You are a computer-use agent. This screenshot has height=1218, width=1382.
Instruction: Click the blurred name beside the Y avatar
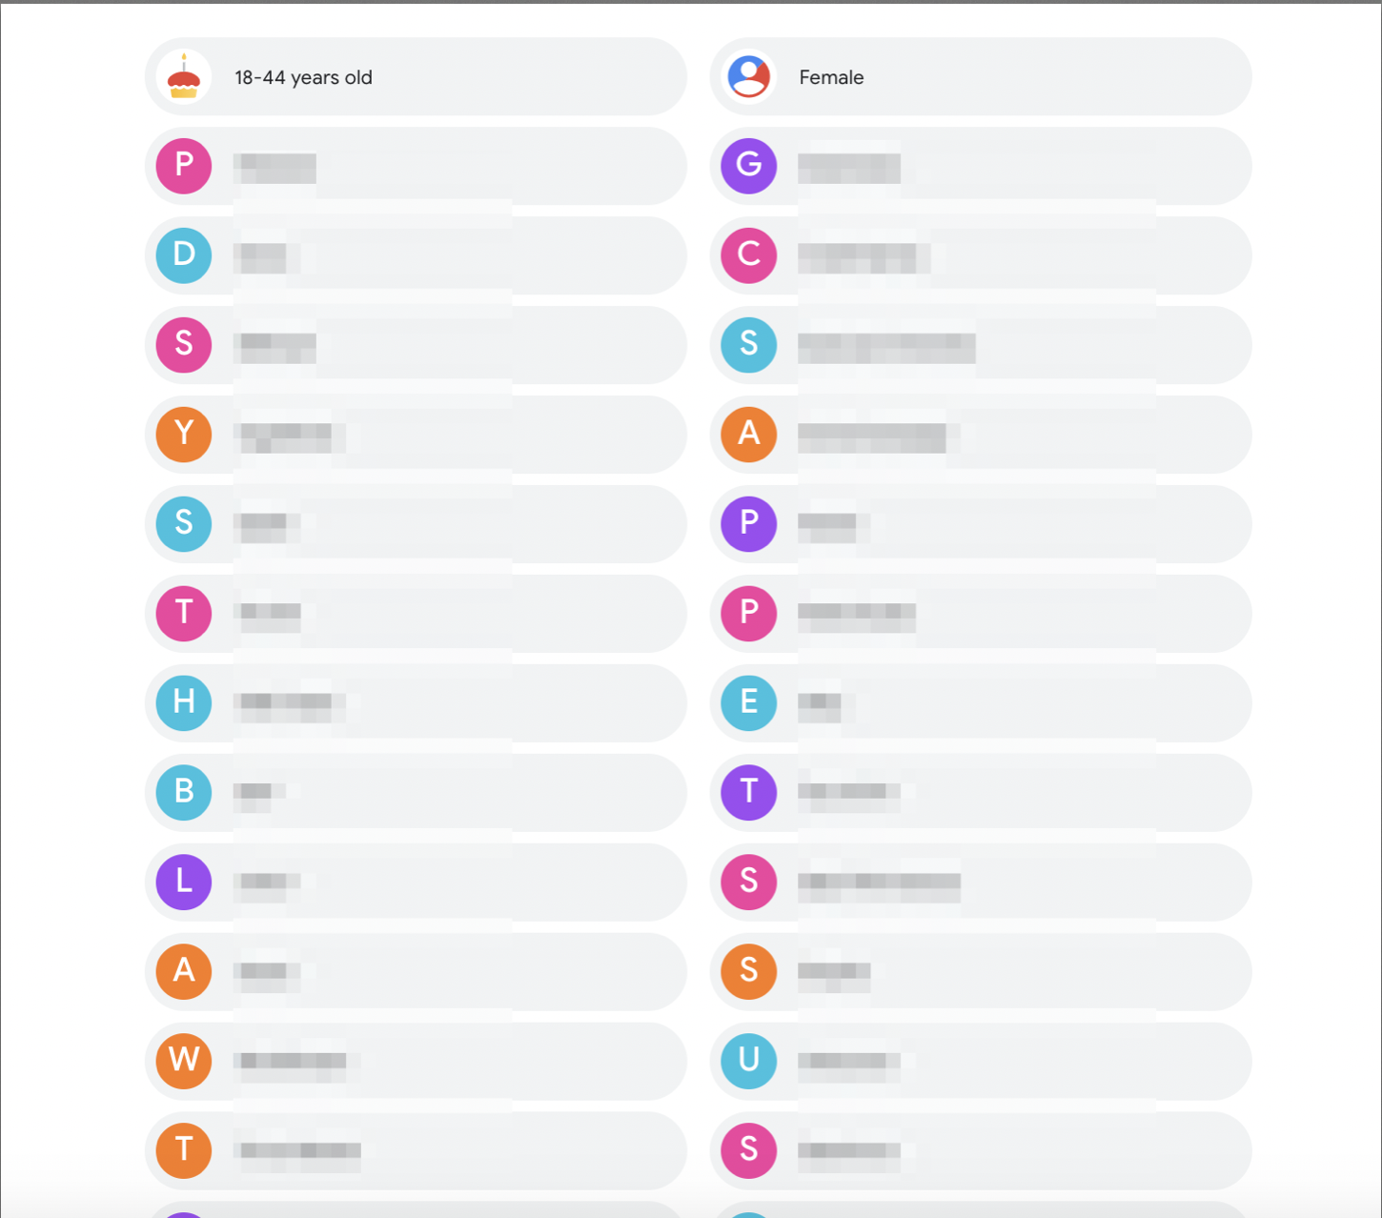pos(287,436)
